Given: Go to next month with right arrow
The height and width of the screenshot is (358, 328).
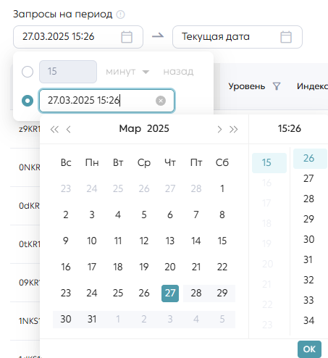Looking at the screenshot, I should pos(219,129).
